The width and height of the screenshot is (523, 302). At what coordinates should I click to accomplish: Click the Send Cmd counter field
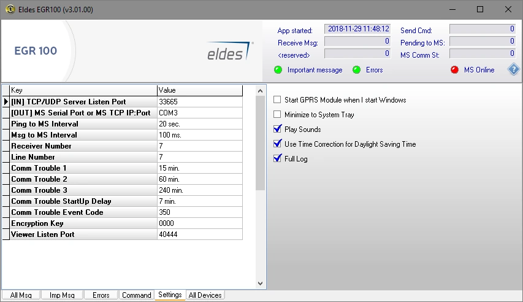[x=483, y=29]
